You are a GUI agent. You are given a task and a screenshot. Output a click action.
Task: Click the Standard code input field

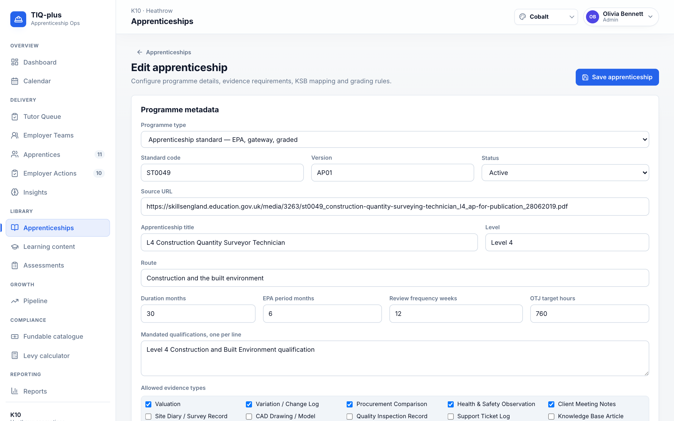coord(222,173)
